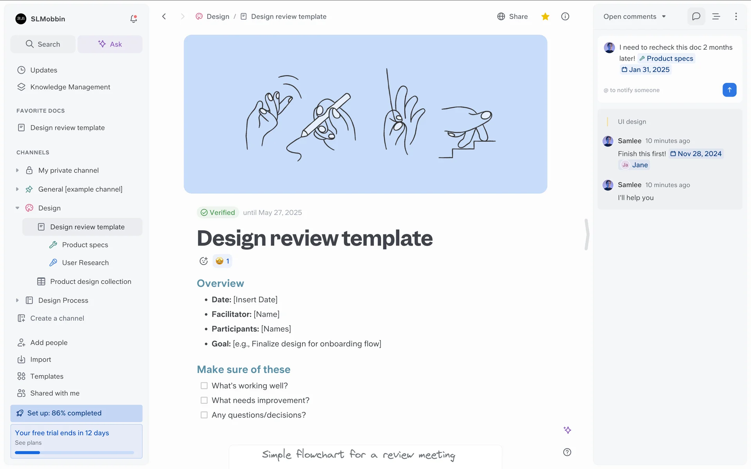Unfavorite doc with the star icon

pos(545,16)
